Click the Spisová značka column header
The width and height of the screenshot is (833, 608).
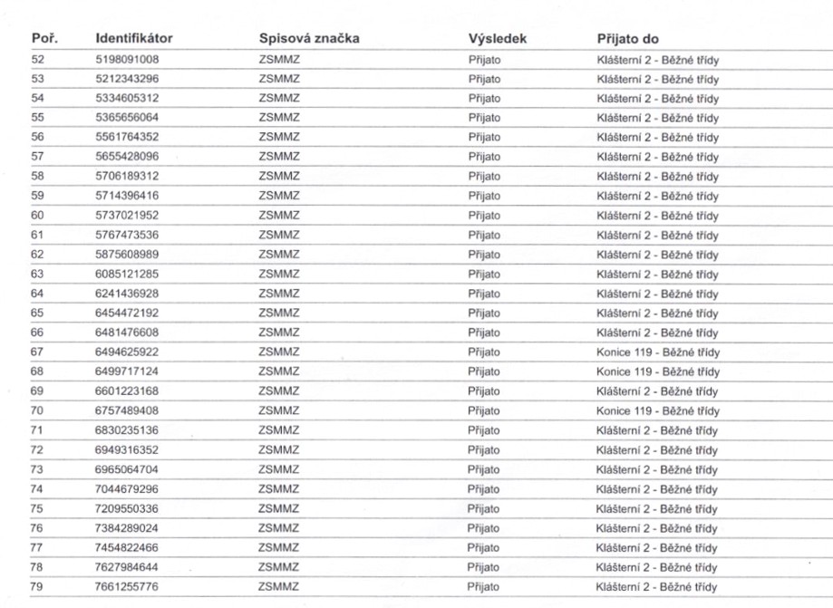308,39
